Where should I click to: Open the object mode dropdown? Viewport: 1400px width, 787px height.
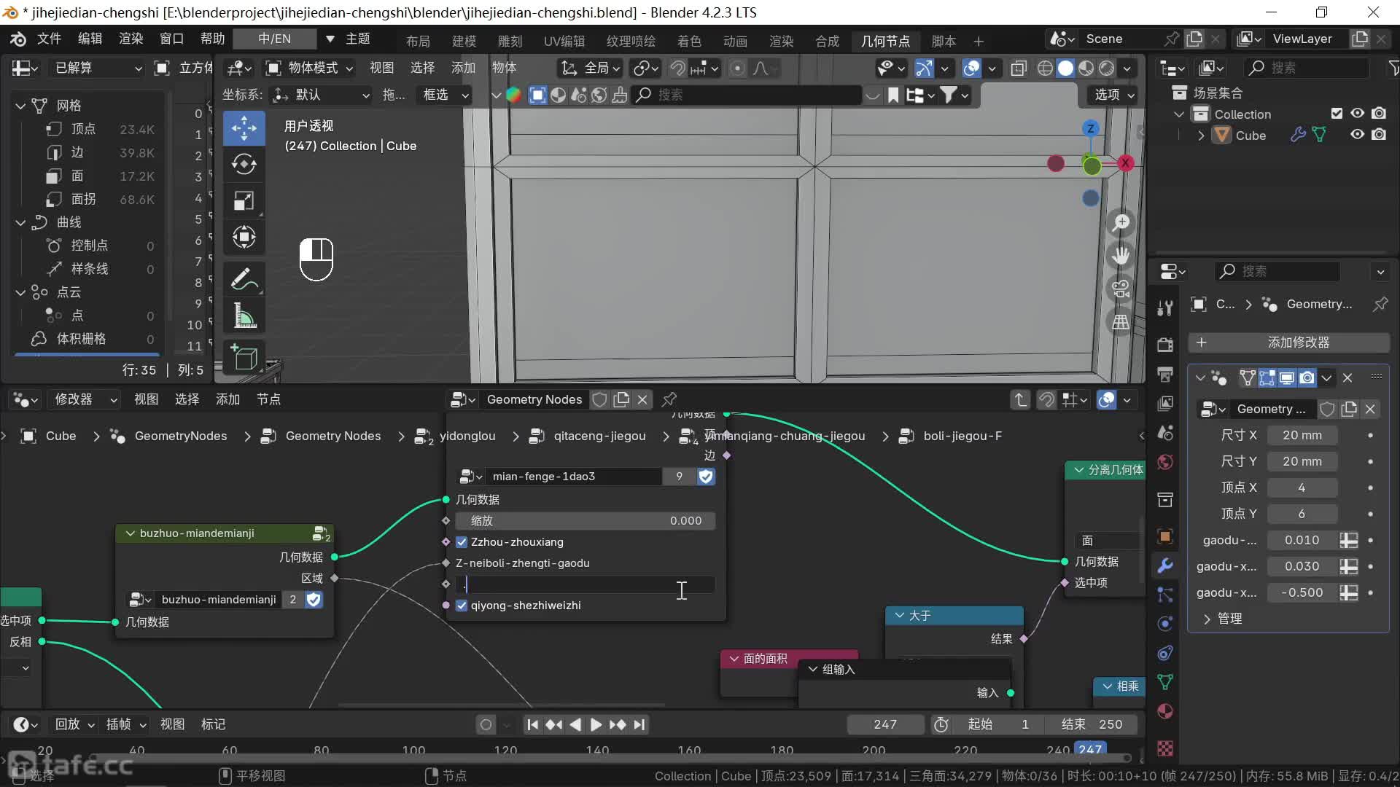click(x=310, y=68)
